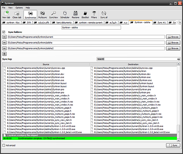This screenshot has width=183, height=154.
Task: Select source row current/Synkron.dev
Action: (x=36, y=74)
